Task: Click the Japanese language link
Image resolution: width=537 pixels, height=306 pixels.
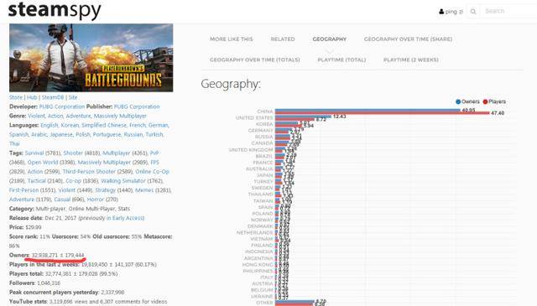Action: tap(61, 134)
